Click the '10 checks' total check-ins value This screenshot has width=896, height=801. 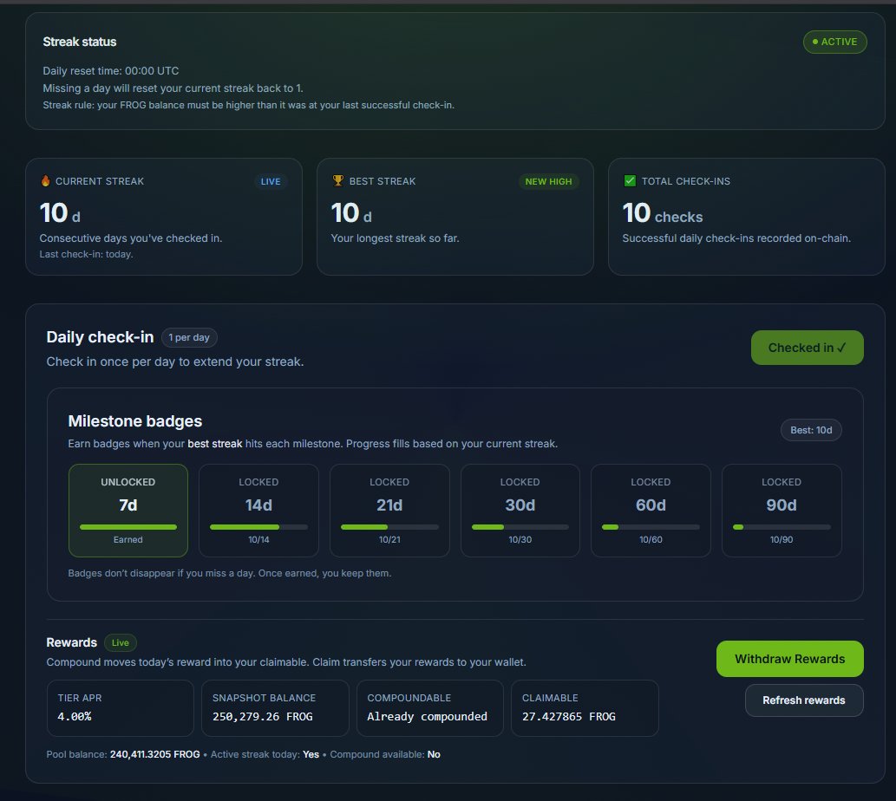click(663, 213)
